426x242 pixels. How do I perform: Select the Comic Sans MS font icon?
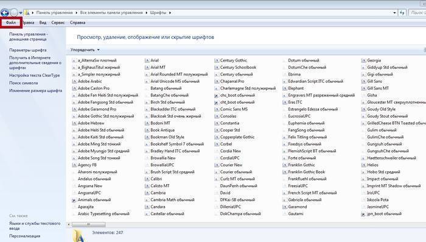(x=217, y=110)
